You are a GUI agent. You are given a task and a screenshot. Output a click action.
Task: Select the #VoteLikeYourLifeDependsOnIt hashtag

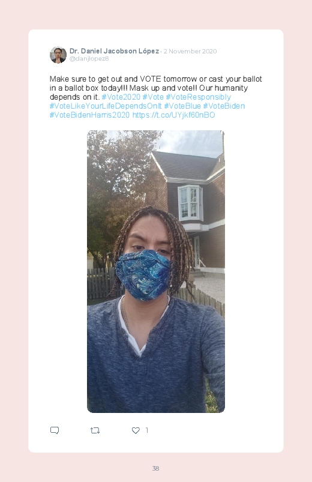coord(106,106)
